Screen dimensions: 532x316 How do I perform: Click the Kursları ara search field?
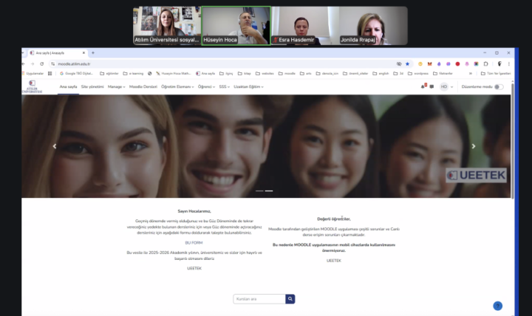(x=259, y=299)
